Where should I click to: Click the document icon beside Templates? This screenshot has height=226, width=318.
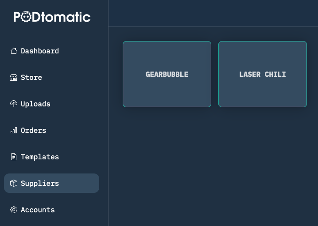(14, 157)
